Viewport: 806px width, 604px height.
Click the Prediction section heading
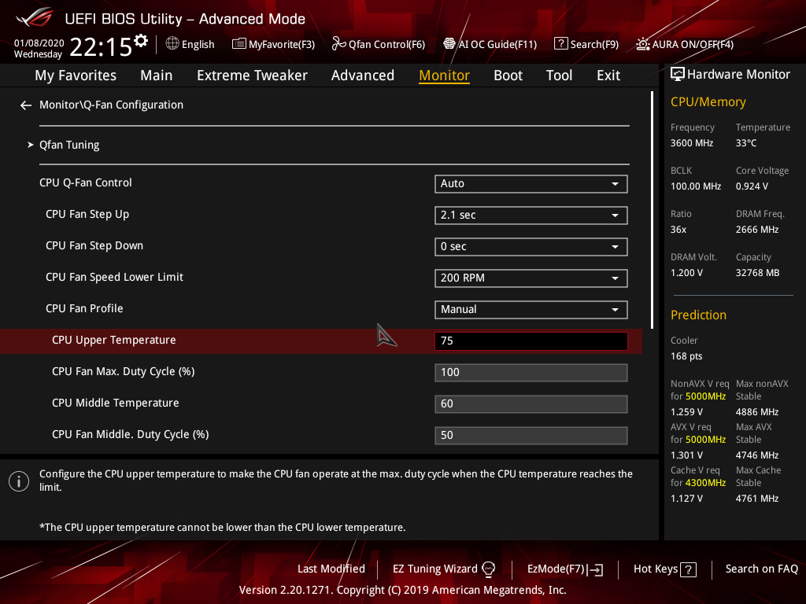pyautogui.click(x=698, y=315)
